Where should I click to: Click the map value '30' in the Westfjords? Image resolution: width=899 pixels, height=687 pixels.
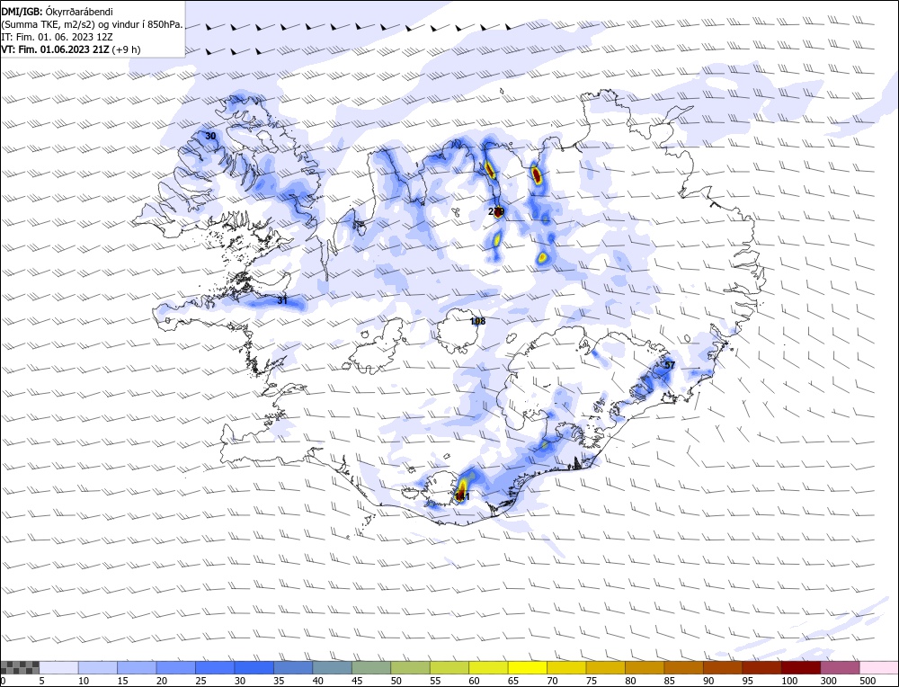tap(211, 136)
